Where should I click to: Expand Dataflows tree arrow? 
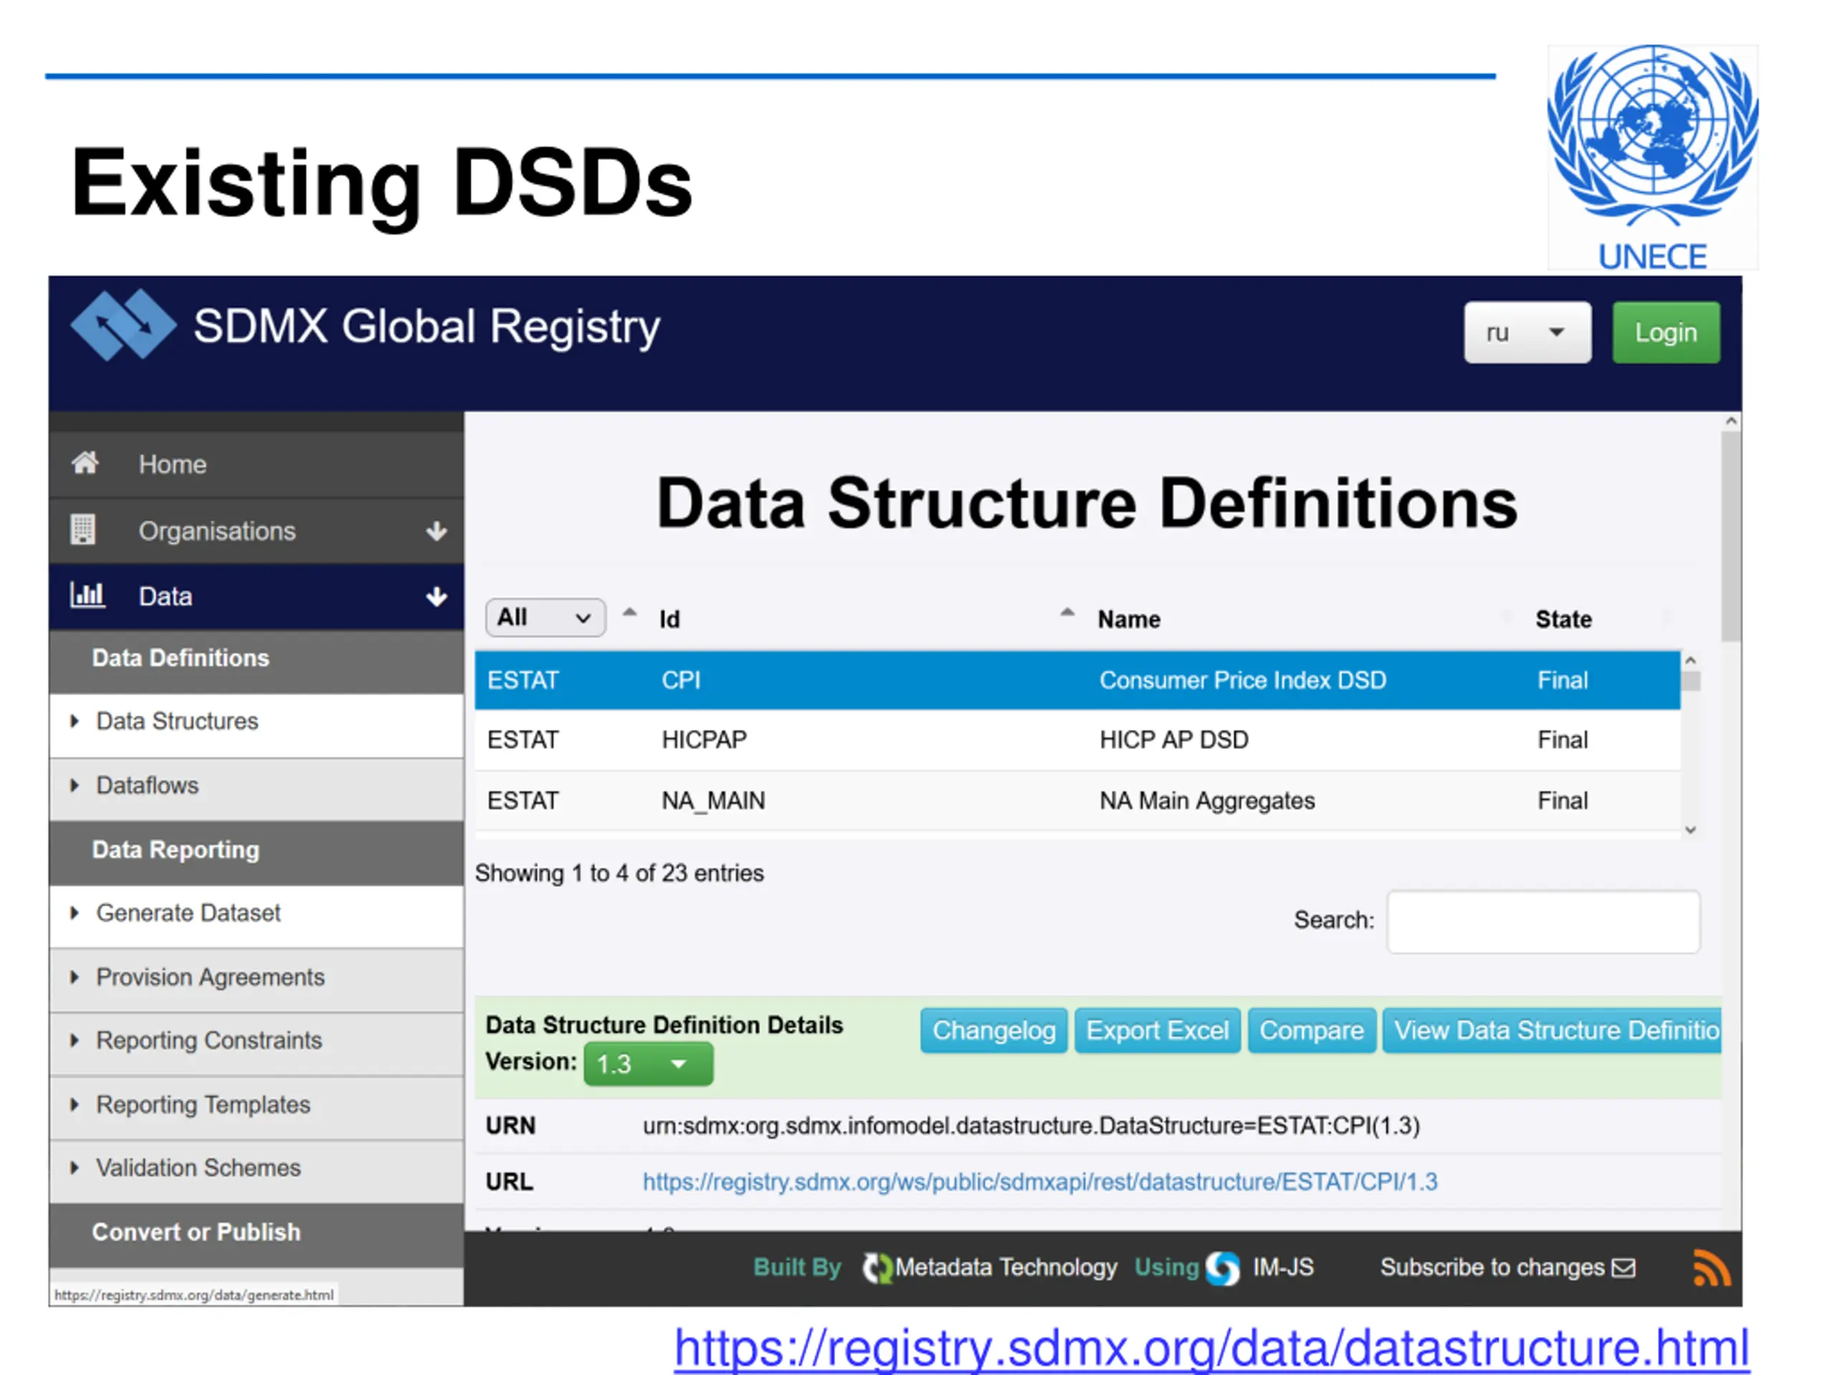[x=75, y=785]
